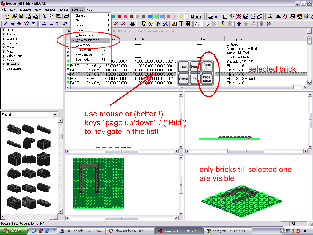Switch to 'Inbox for ben@1000stei...' taskbar window
Screen dimensions: 313x235
point(131,231)
